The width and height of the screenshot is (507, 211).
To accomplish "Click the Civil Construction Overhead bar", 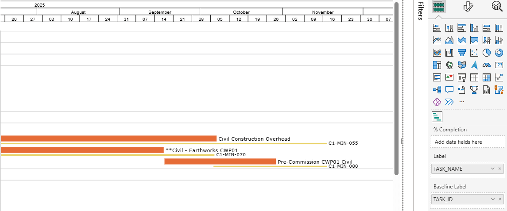I will click(x=108, y=138).
